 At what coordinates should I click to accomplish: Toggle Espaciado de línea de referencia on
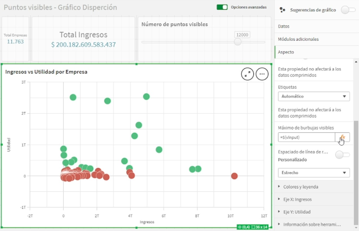coord(342,155)
